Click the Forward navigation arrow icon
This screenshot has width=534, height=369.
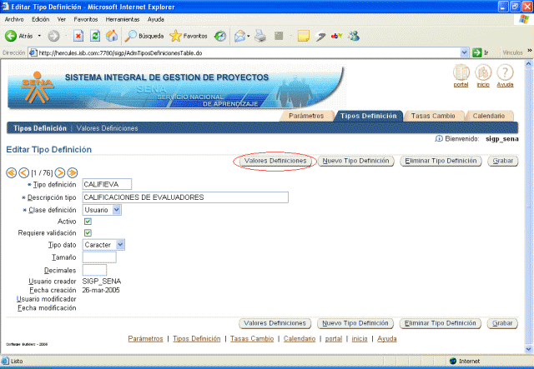pos(53,36)
